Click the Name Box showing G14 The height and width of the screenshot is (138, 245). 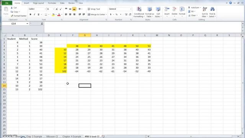click(14, 24)
